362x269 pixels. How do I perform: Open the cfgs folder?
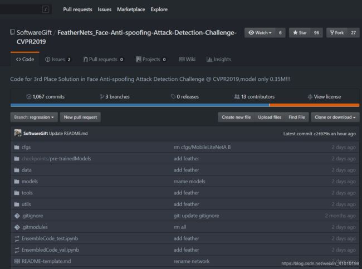(x=26, y=147)
